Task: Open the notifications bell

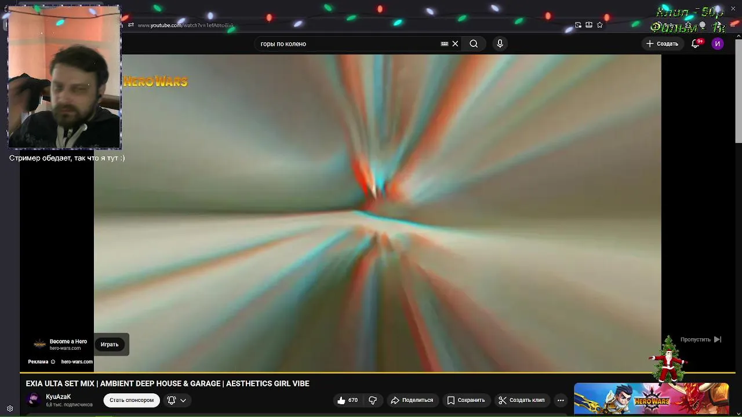Action: (696, 43)
